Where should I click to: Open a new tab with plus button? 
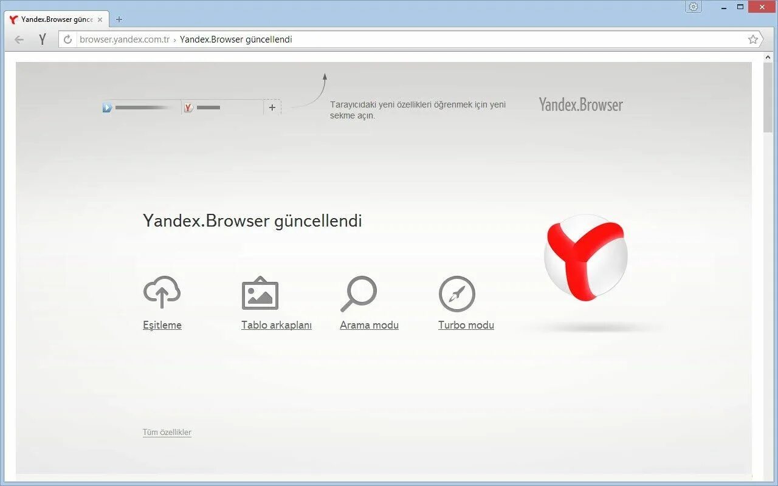(119, 19)
